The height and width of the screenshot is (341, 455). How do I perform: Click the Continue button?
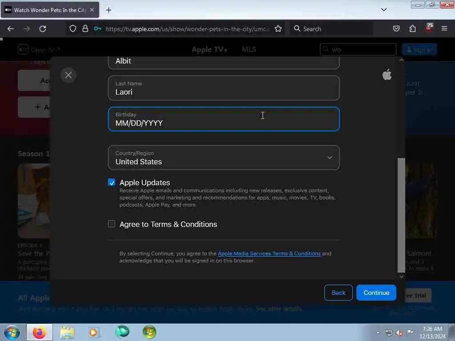tap(376, 293)
